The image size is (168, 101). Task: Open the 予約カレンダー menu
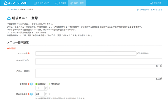point(42,3)
